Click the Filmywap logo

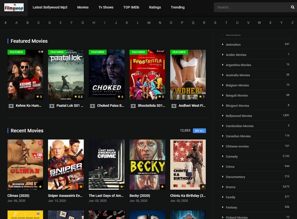[14, 8]
